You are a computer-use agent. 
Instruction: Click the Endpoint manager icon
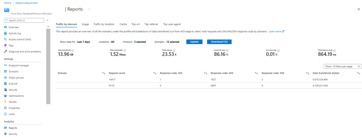pos(5,65)
